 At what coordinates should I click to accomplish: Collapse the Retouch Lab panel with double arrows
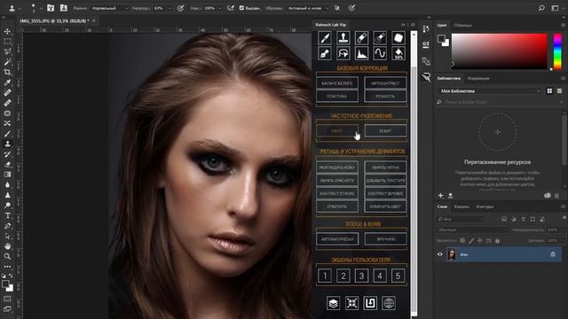point(403,25)
